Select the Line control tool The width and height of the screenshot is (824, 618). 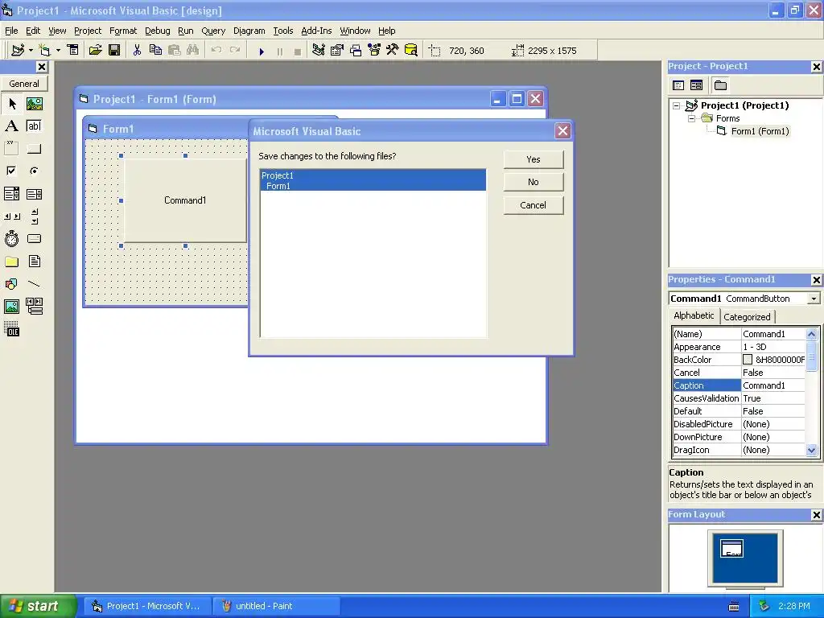[x=34, y=284]
